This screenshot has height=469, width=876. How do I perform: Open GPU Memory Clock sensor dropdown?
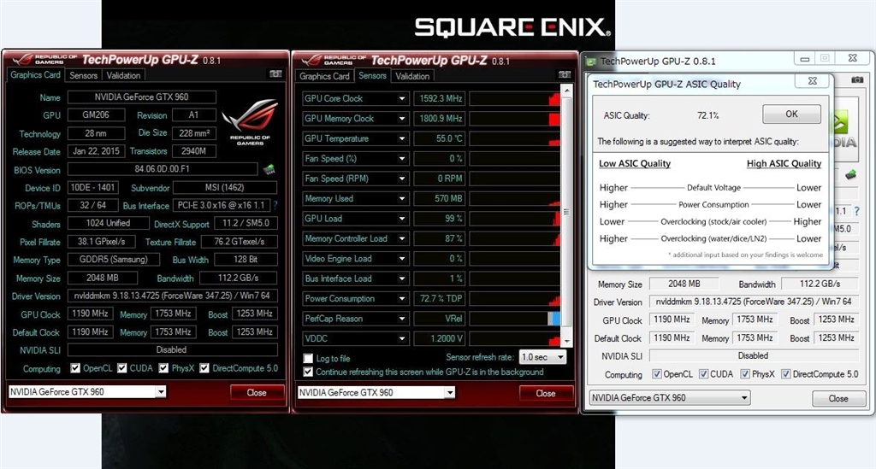click(x=402, y=119)
